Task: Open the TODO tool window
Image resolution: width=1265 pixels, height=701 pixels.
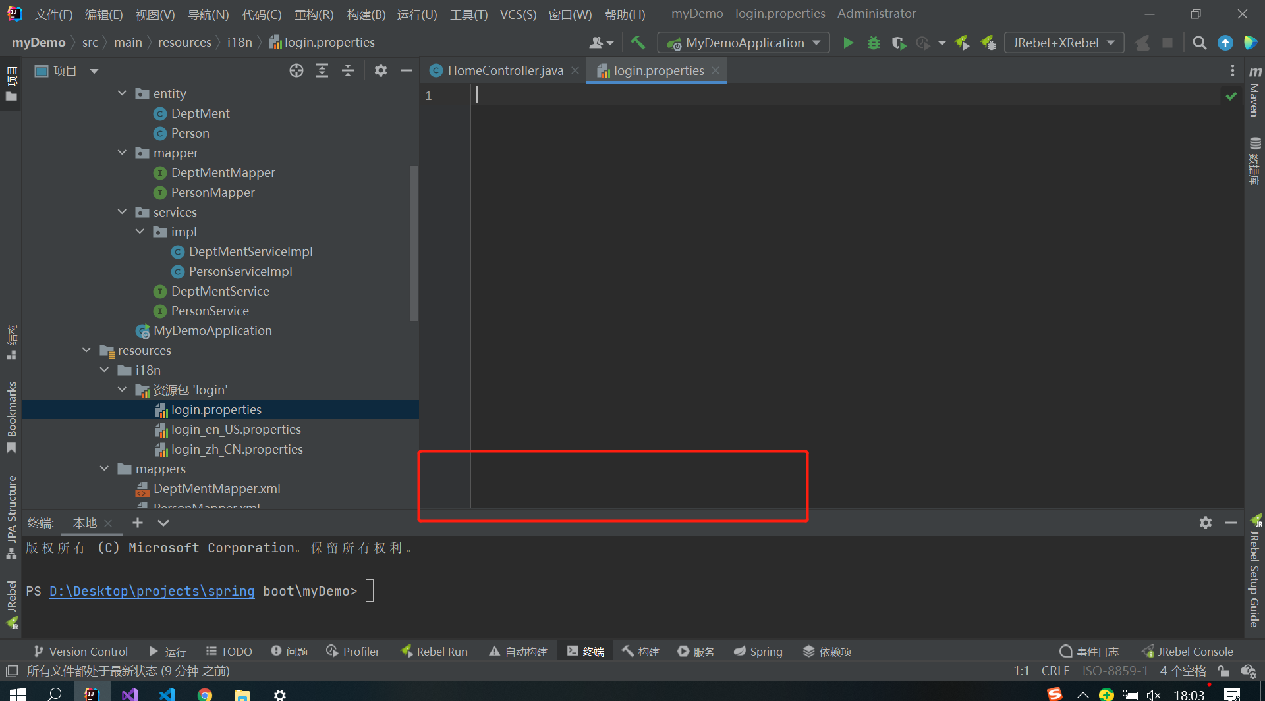Action: pyautogui.click(x=229, y=652)
